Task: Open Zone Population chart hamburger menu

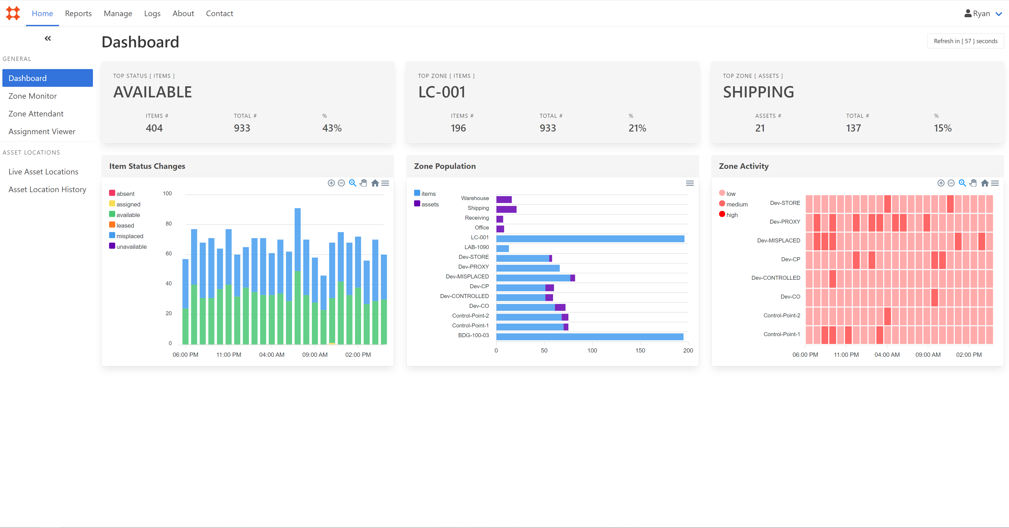Action: (690, 183)
